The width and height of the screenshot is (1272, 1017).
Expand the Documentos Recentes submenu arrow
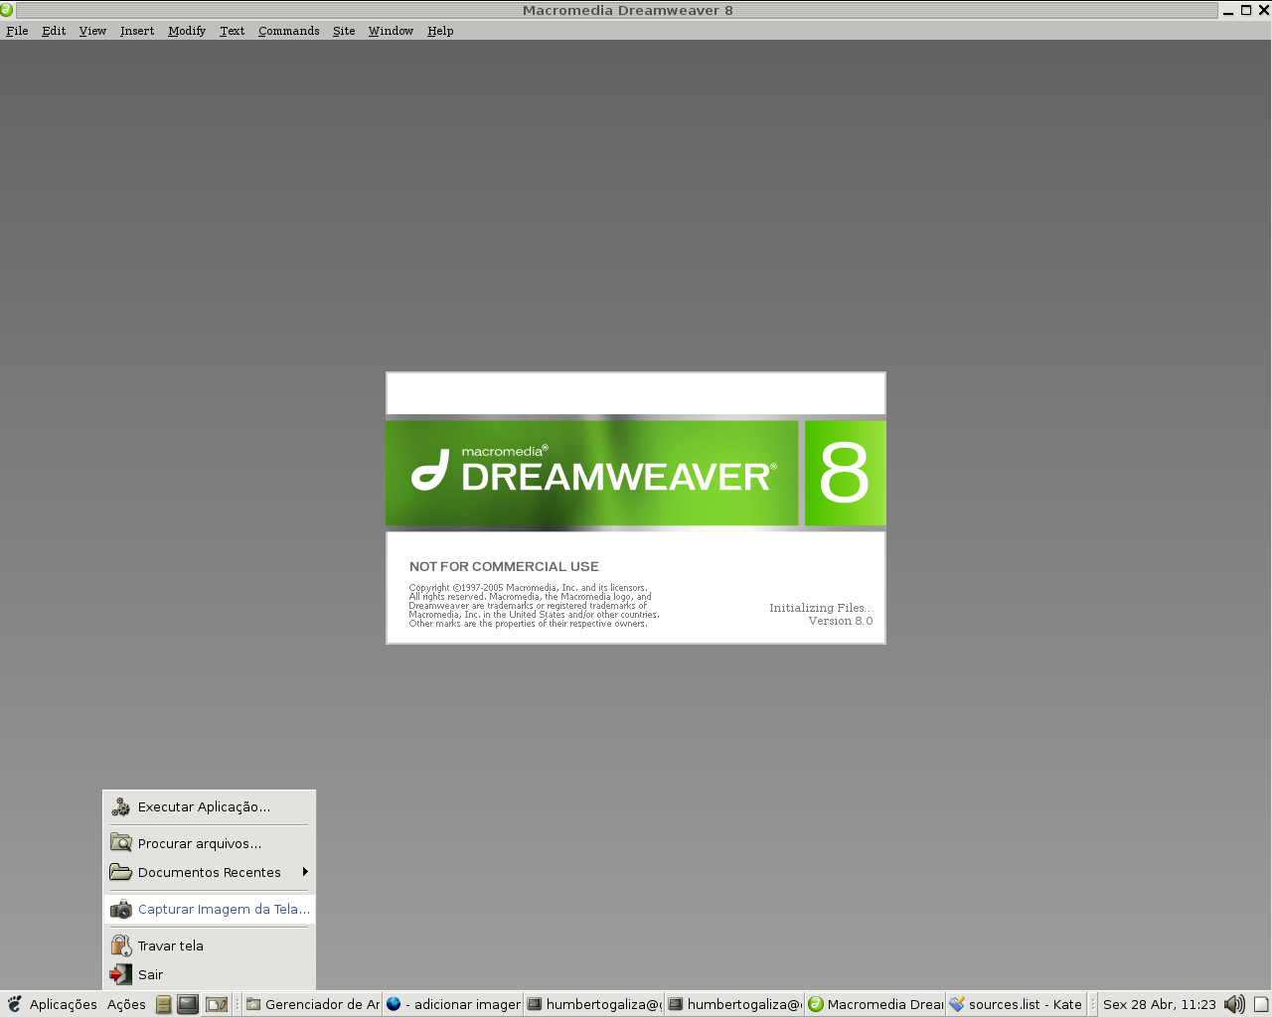[305, 872]
